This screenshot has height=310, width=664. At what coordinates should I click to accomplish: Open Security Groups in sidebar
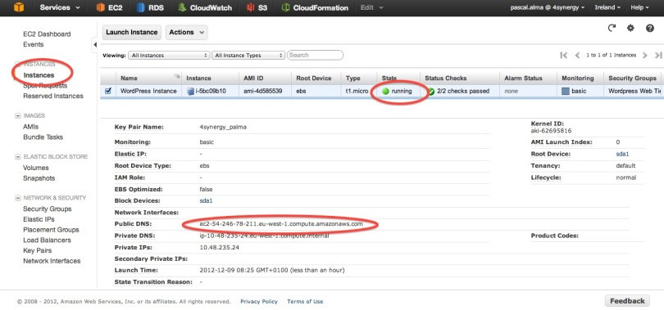[x=48, y=209]
